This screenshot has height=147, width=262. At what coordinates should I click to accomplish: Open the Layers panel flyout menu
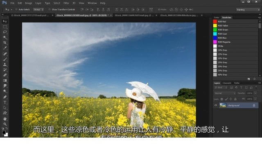click(259, 83)
